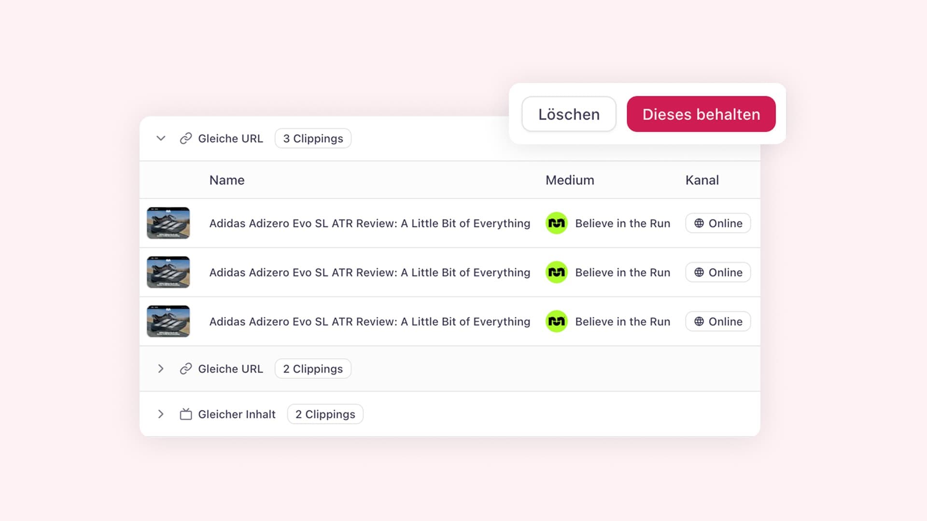Click the second row's Believe in the Run text
This screenshot has width=927, height=521.
pyautogui.click(x=623, y=273)
